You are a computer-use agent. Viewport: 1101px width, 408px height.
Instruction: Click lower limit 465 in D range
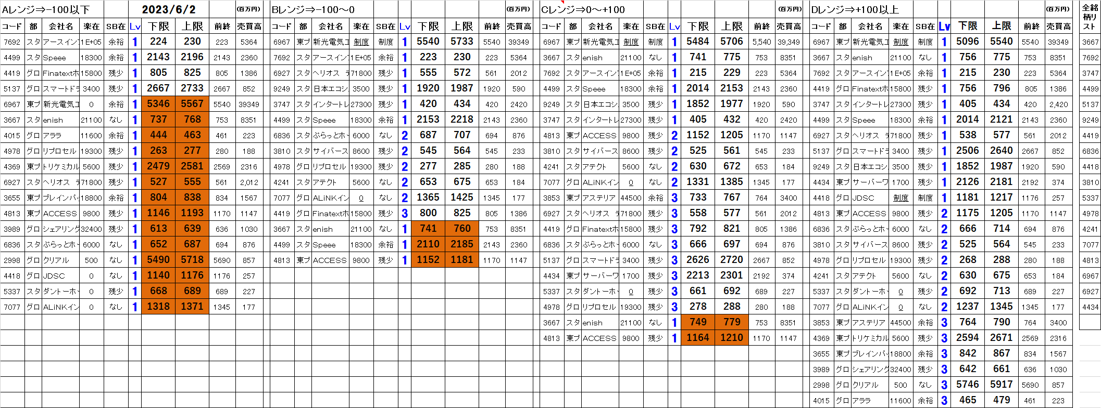[x=968, y=400]
